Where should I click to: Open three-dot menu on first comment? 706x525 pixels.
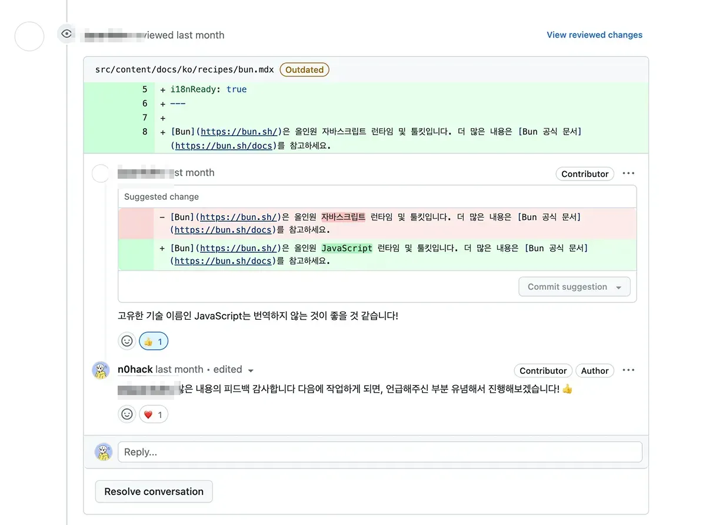pos(628,173)
